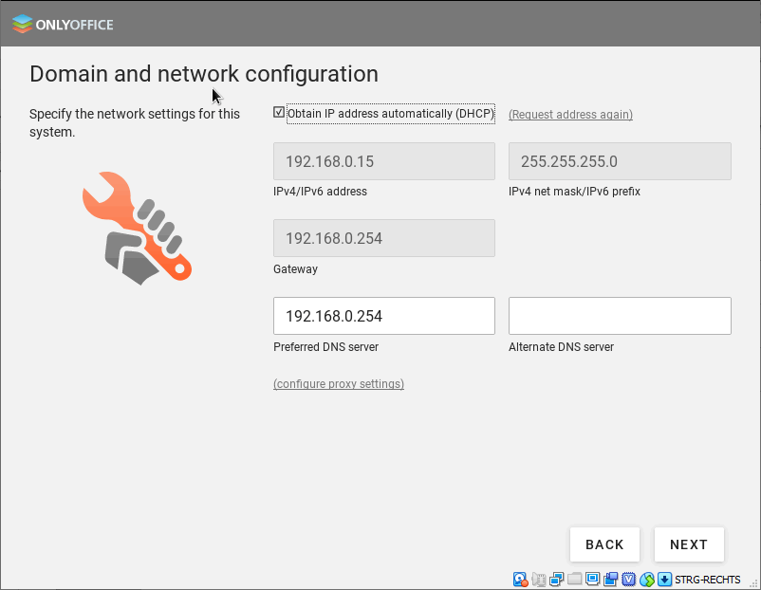761x590 pixels.
Task: Click the Preferred DNS server field
Action: click(383, 316)
